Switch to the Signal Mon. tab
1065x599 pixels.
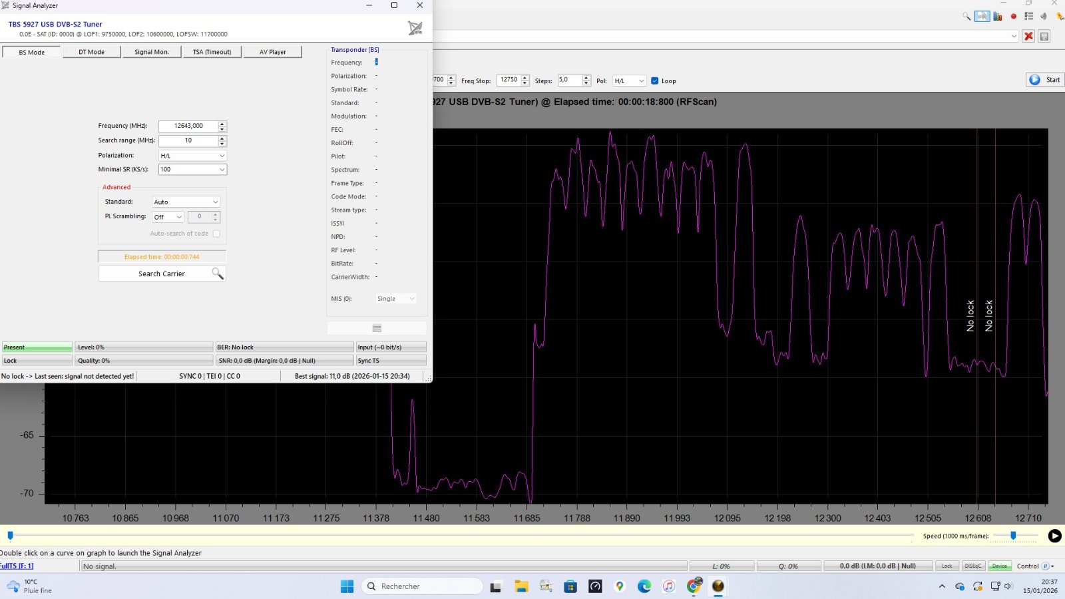point(152,52)
